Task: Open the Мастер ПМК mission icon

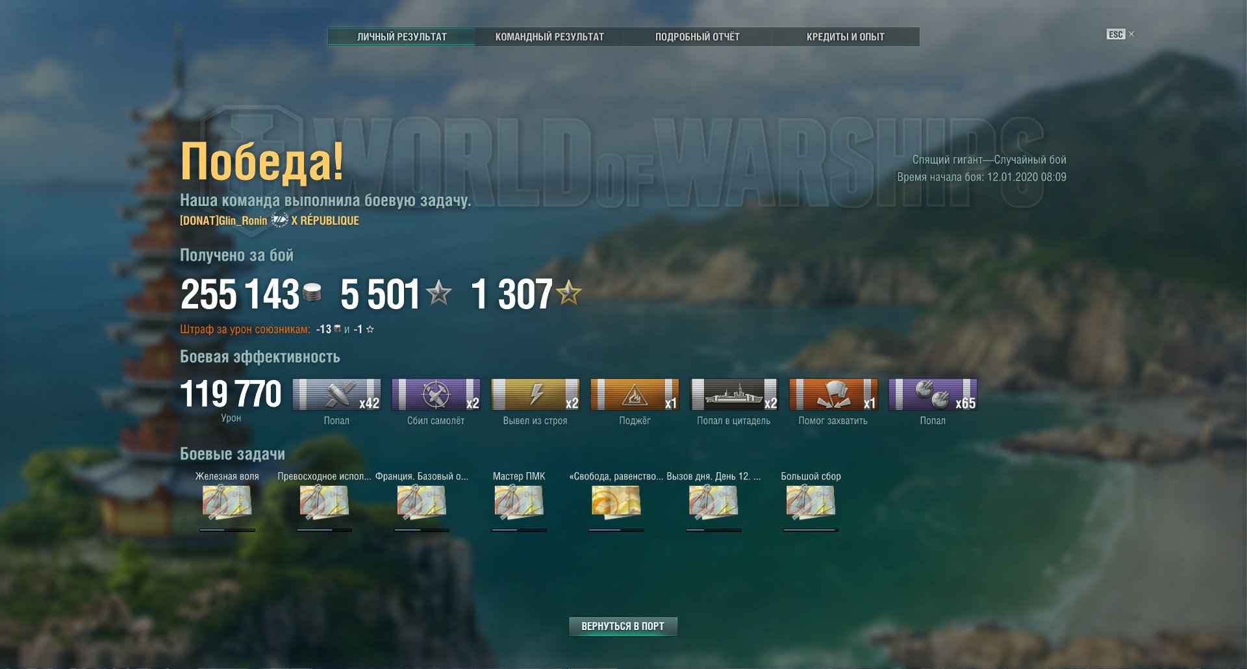Action: pyautogui.click(x=519, y=503)
